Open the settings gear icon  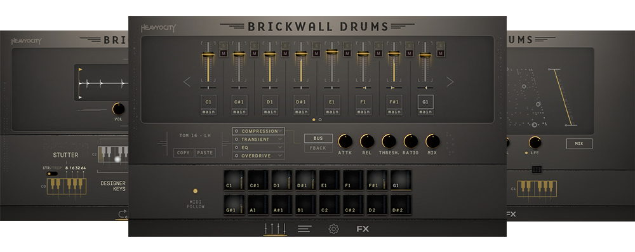pos(333,229)
